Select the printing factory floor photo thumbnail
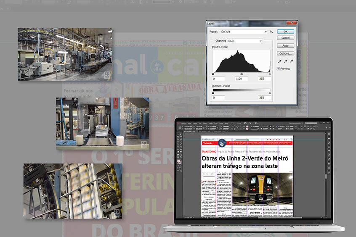 65,54
